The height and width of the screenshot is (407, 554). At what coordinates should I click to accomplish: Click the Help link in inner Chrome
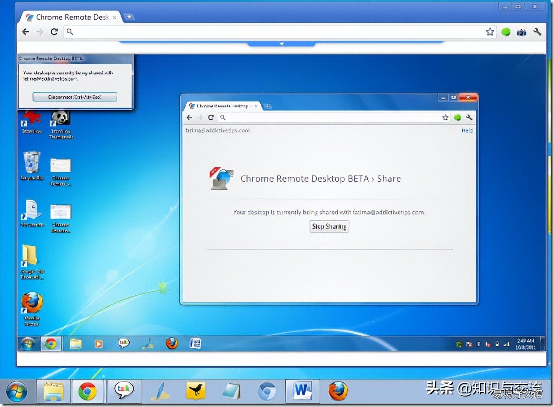[x=467, y=131]
